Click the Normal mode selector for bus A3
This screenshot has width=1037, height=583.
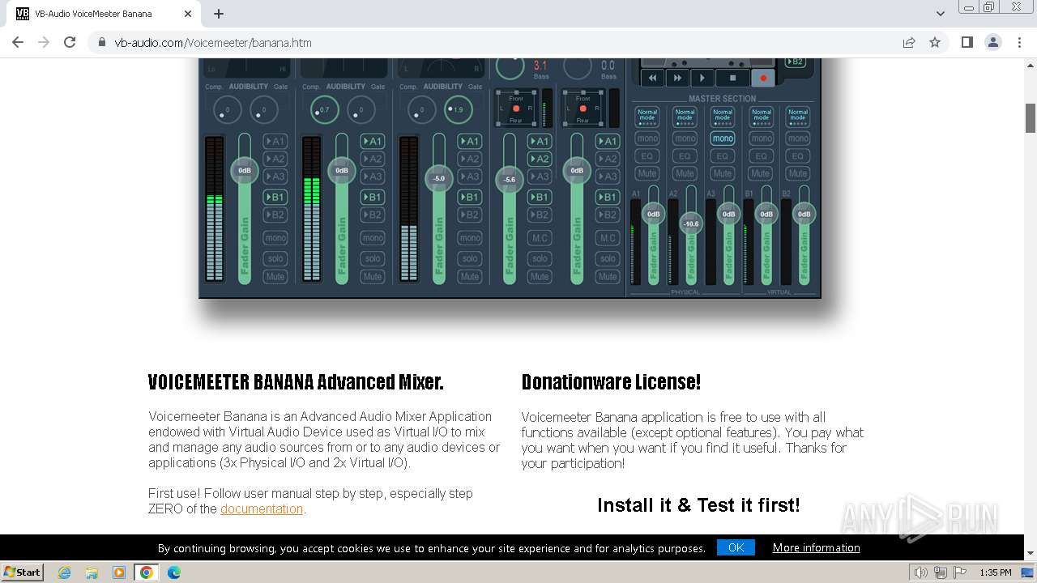point(723,117)
